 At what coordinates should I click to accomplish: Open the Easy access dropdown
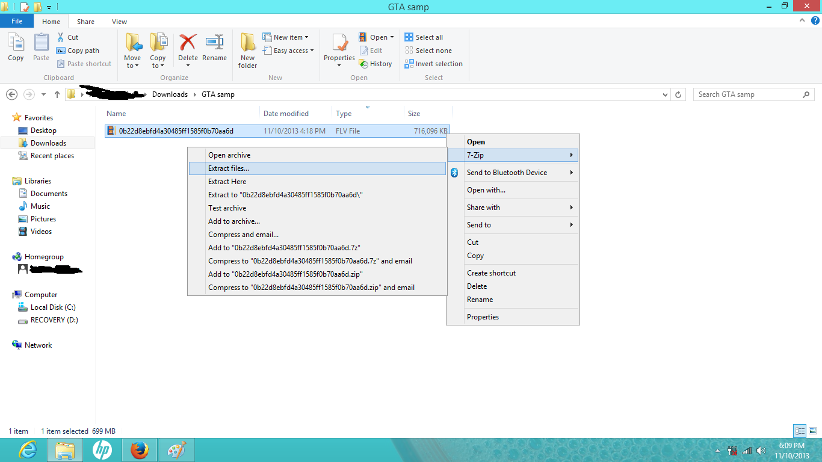tap(289, 51)
